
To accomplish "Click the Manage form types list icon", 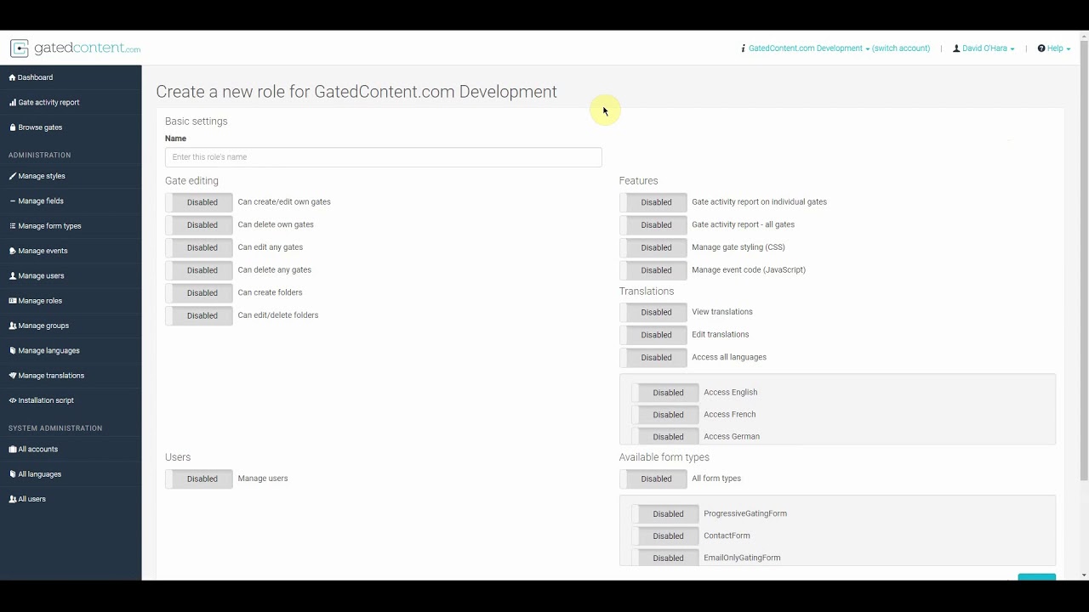I will (x=13, y=226).
